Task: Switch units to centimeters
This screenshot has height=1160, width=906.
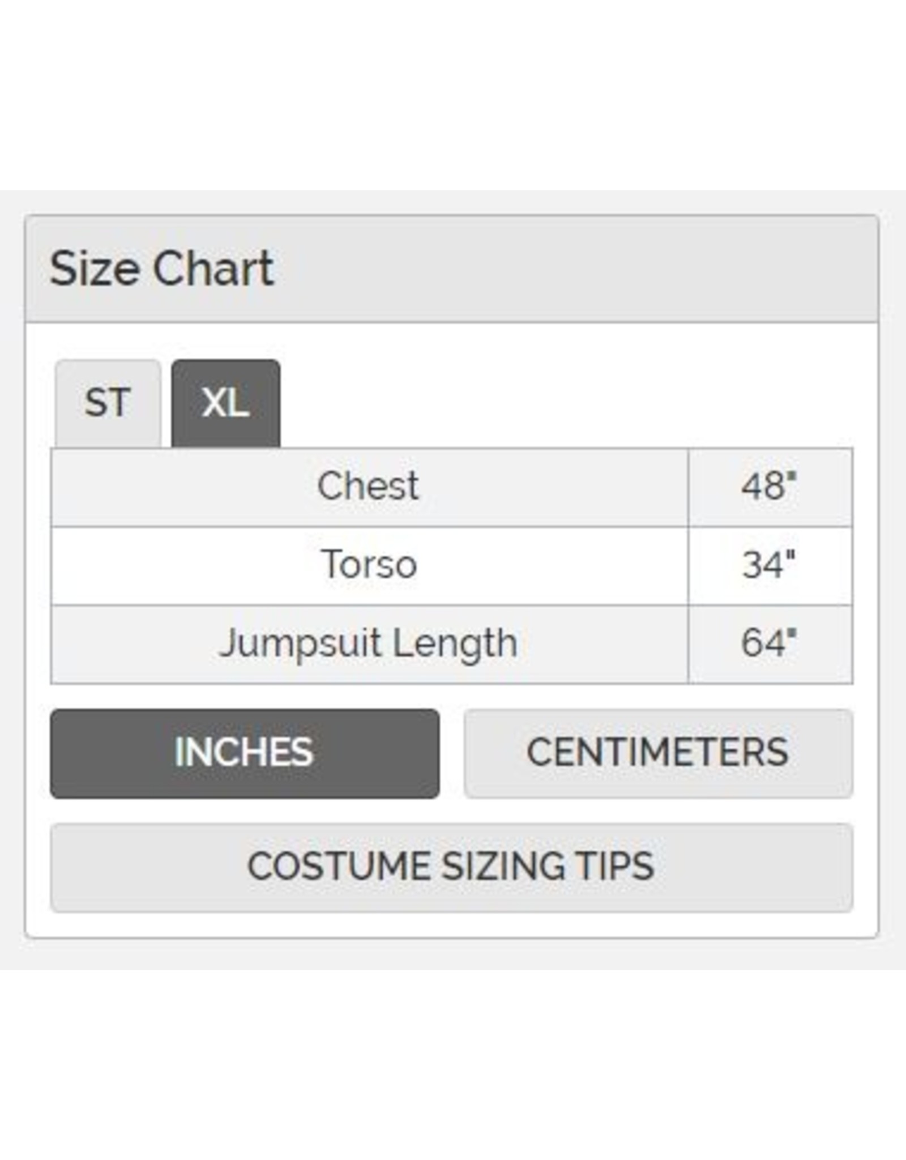Action: [658, 753]
